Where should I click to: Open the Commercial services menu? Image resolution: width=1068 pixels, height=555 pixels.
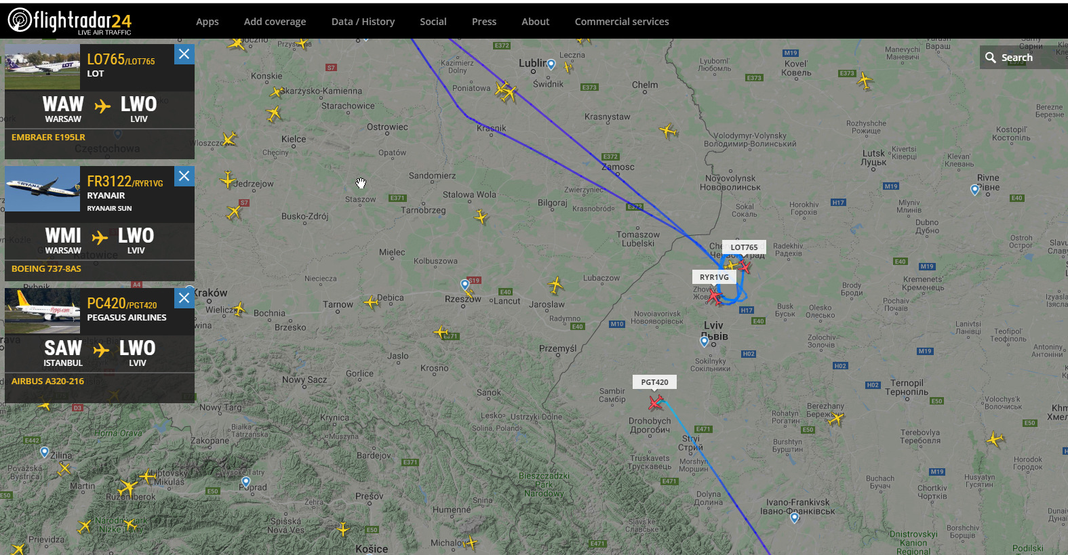622,22
